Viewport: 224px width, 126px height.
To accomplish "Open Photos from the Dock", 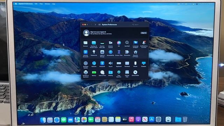I will (84, 120).
